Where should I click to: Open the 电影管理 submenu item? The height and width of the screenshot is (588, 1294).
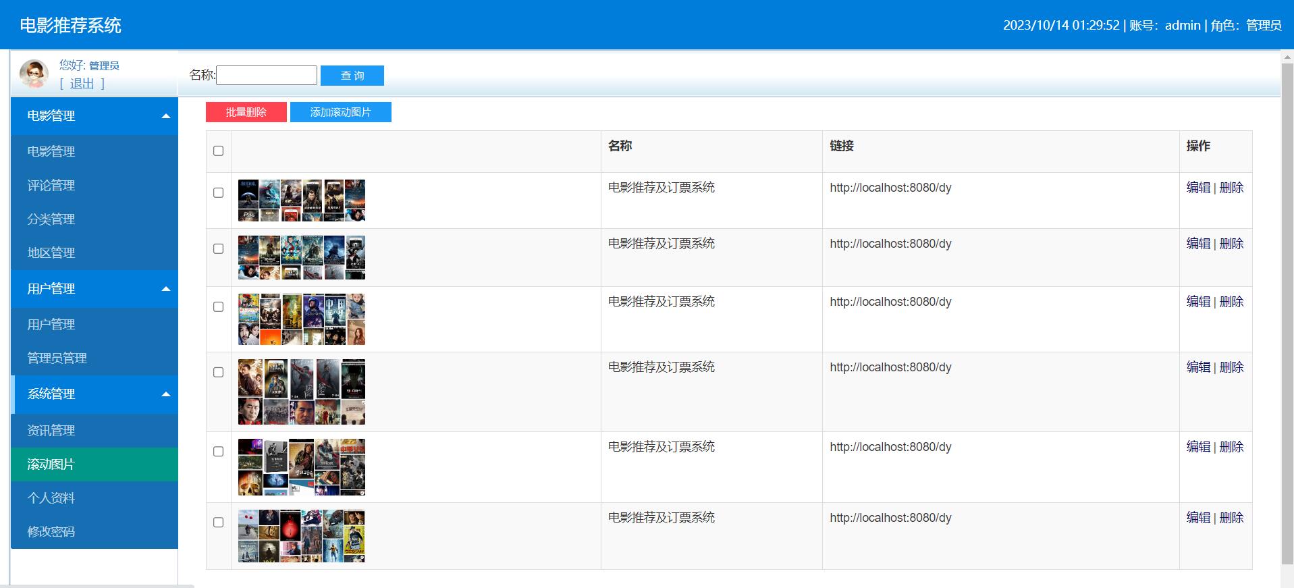95,151
